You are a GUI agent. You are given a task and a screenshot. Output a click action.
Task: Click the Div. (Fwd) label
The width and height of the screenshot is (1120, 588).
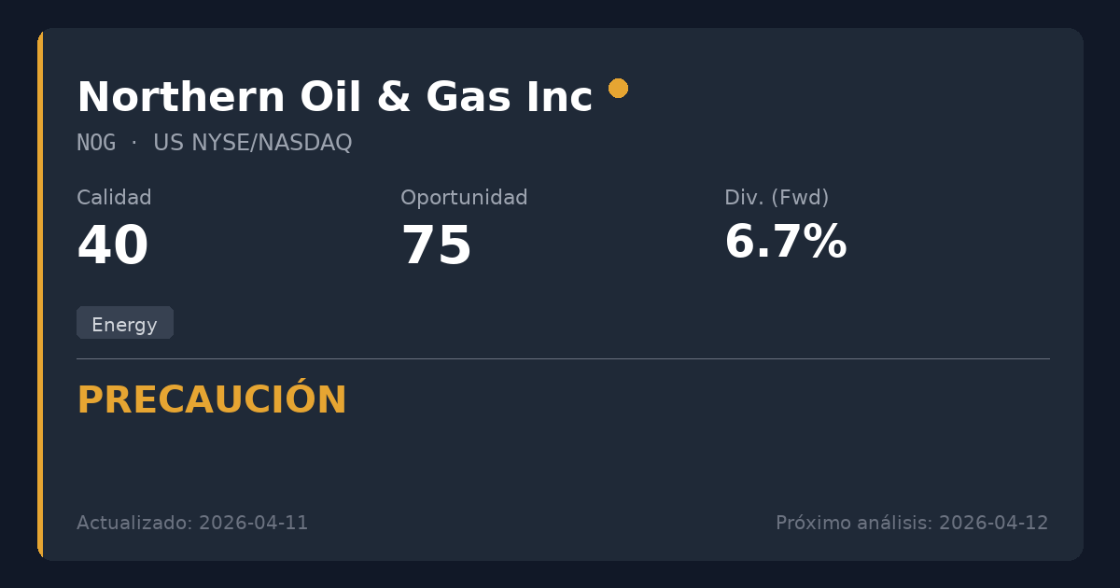click(x=777, y=198)
